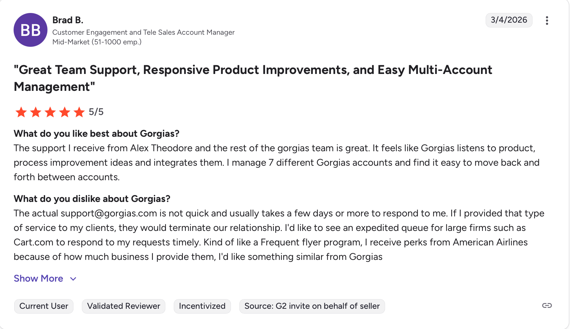Copy the review permalink via link icon

point(547,305)
